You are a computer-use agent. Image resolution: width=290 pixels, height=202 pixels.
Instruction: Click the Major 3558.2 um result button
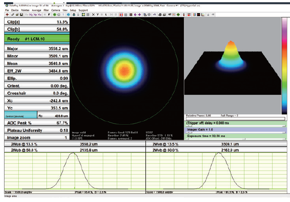click(35, 49)
